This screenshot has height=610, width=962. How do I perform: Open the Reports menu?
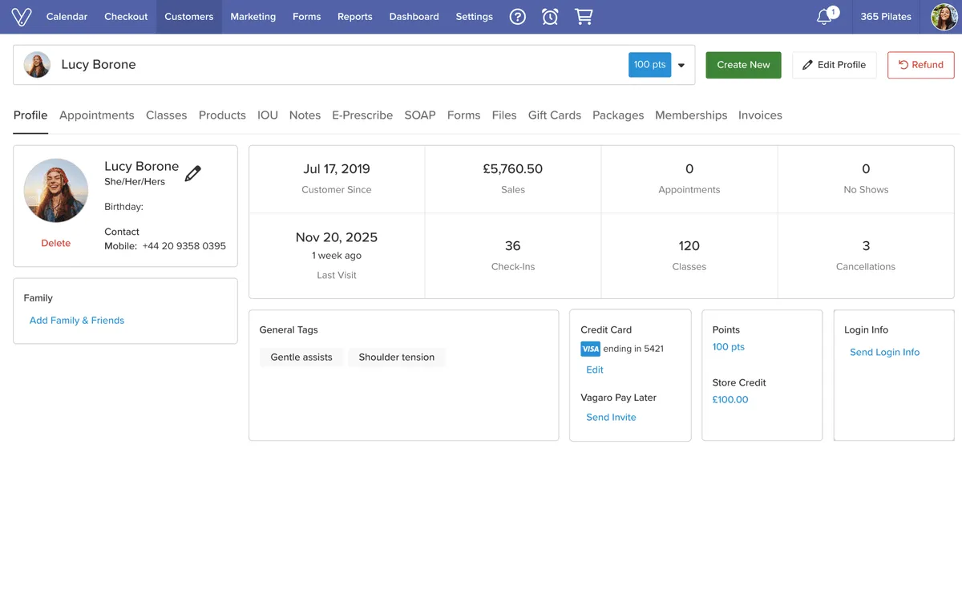tap(354, 17)
